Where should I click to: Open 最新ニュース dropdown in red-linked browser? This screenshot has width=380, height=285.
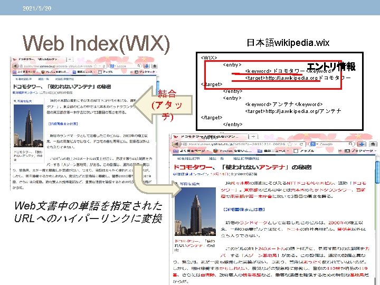273,151
